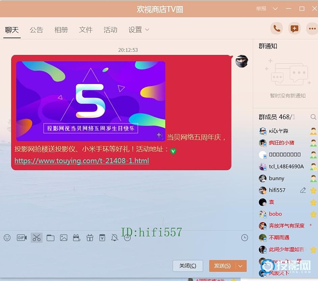Click the edit pencil next to hifi557
Viewport: 318px width, 281px height.
click(303, 190)
